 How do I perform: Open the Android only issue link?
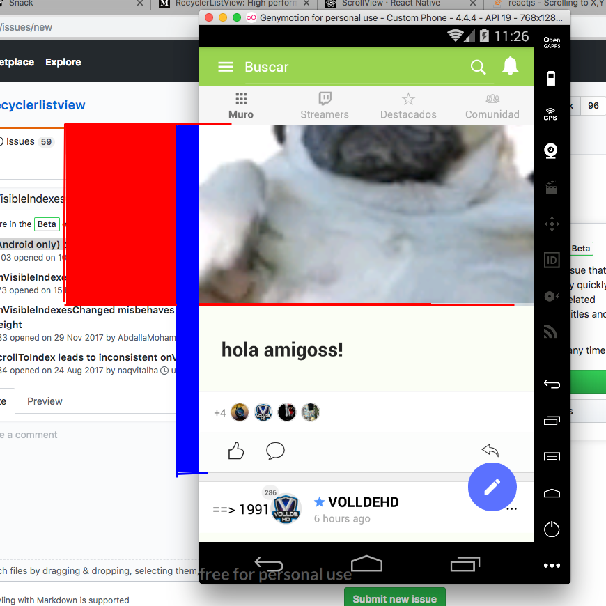point(30,244)
